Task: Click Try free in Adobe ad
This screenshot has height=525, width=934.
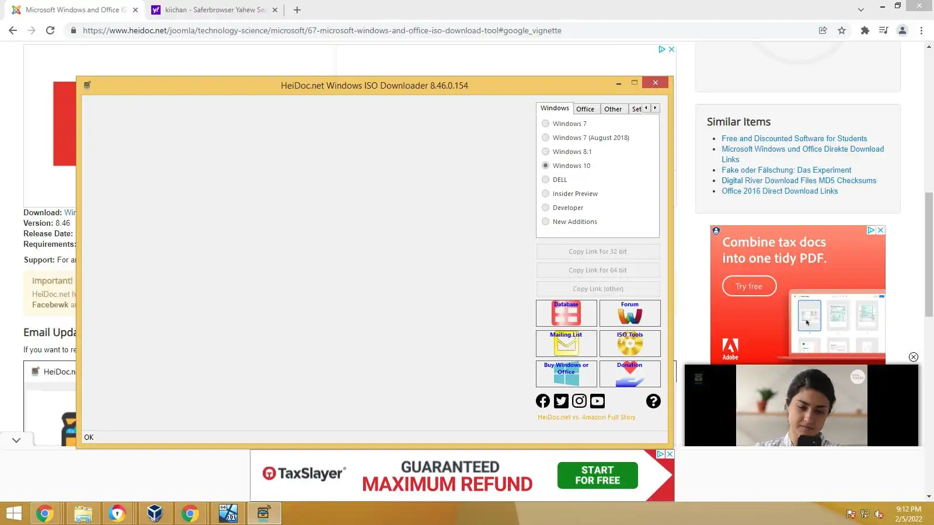Action: [x=749, y=286]
